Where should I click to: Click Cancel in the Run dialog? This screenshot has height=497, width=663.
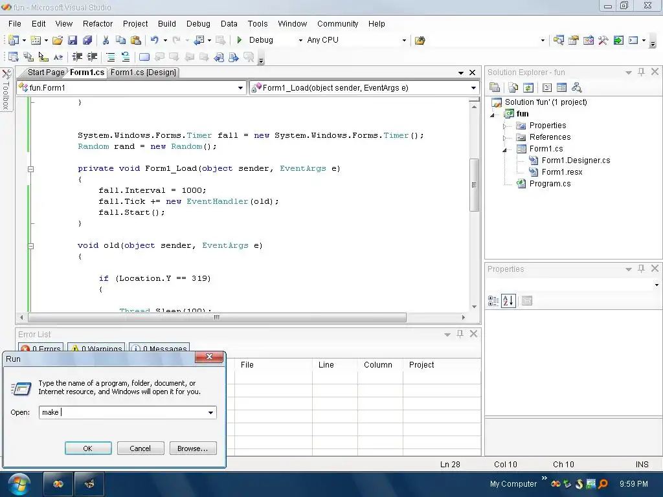140,448
